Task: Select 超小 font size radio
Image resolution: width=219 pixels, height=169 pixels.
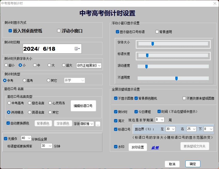Action: point(6,65)
